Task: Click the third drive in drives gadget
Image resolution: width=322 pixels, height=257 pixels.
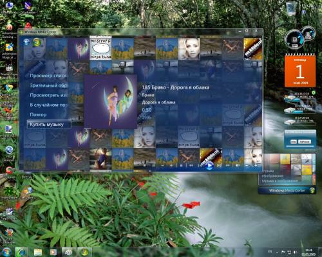Action: (x=299, y=121)
